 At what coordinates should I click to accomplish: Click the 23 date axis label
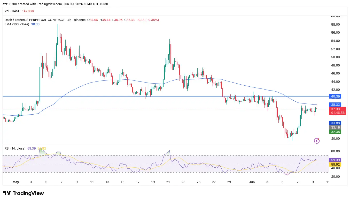183,182
